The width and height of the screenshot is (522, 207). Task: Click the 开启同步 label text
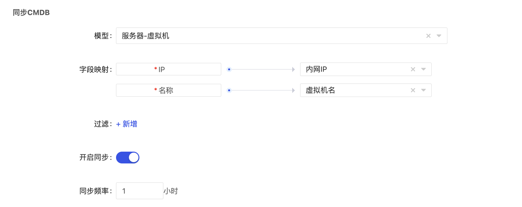[94, 158]
